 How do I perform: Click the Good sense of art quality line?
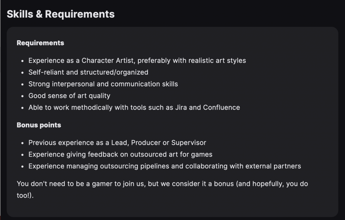(x=69, y=96)
